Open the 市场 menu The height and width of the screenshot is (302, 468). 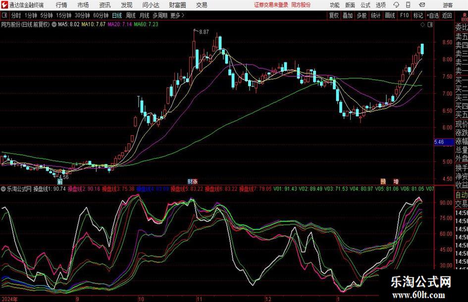[83, 5]
